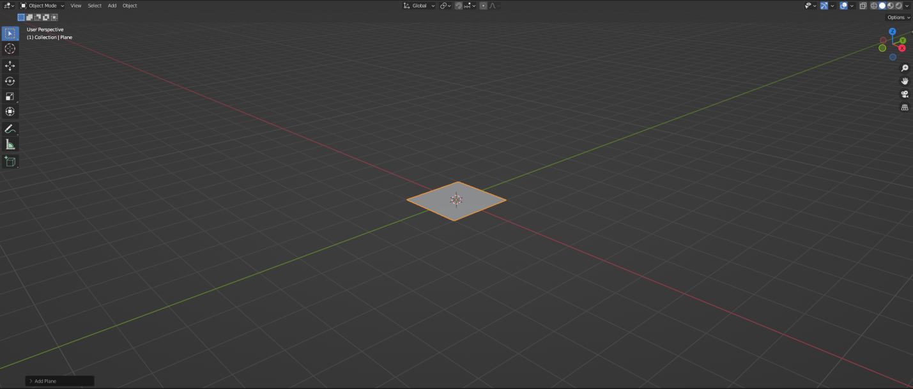The width and height of the screenshot is (913, 389).
Task: Expand the Add Plane operator panel
Action: coord(59,381)
